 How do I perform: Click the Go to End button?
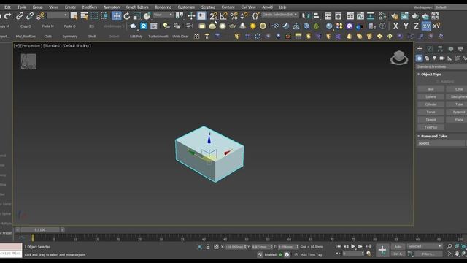pyautogui.click(x=368, y=247)
